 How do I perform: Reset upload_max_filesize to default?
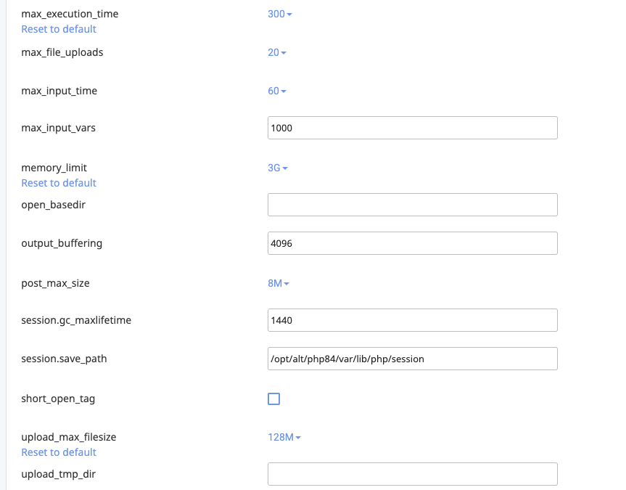(59, 452)
